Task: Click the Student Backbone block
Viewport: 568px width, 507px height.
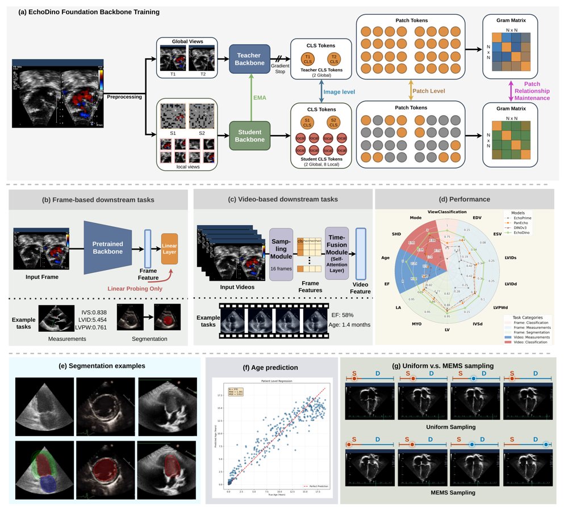Action: (249, 136)
